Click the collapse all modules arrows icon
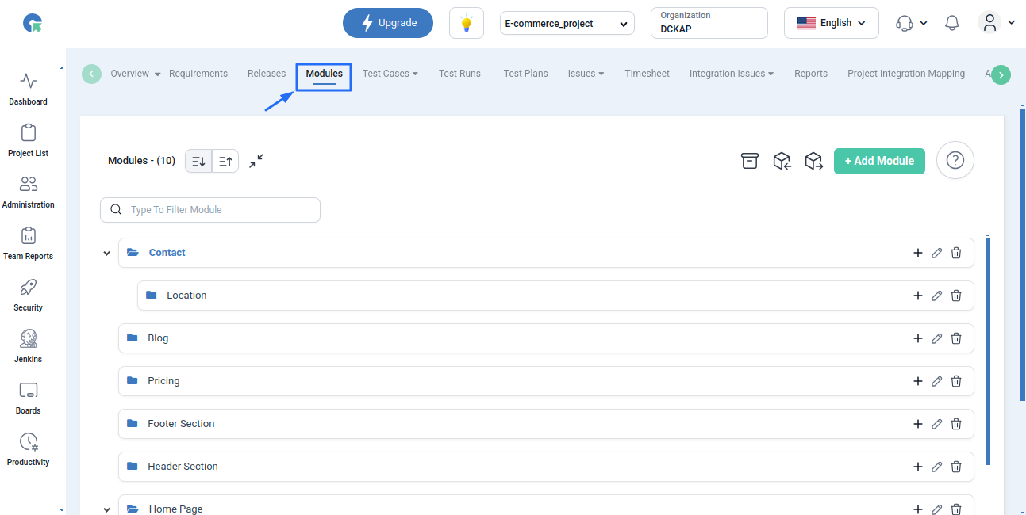 pos(256,161)
